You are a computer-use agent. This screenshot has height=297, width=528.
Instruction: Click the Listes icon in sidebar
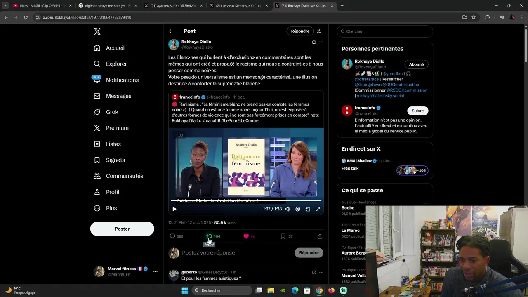click(97, 144)
